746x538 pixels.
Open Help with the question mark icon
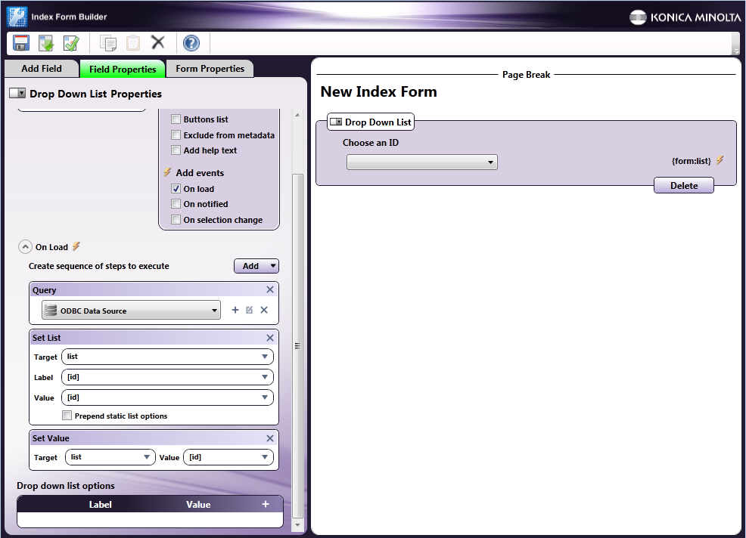[x=191, y=43]
